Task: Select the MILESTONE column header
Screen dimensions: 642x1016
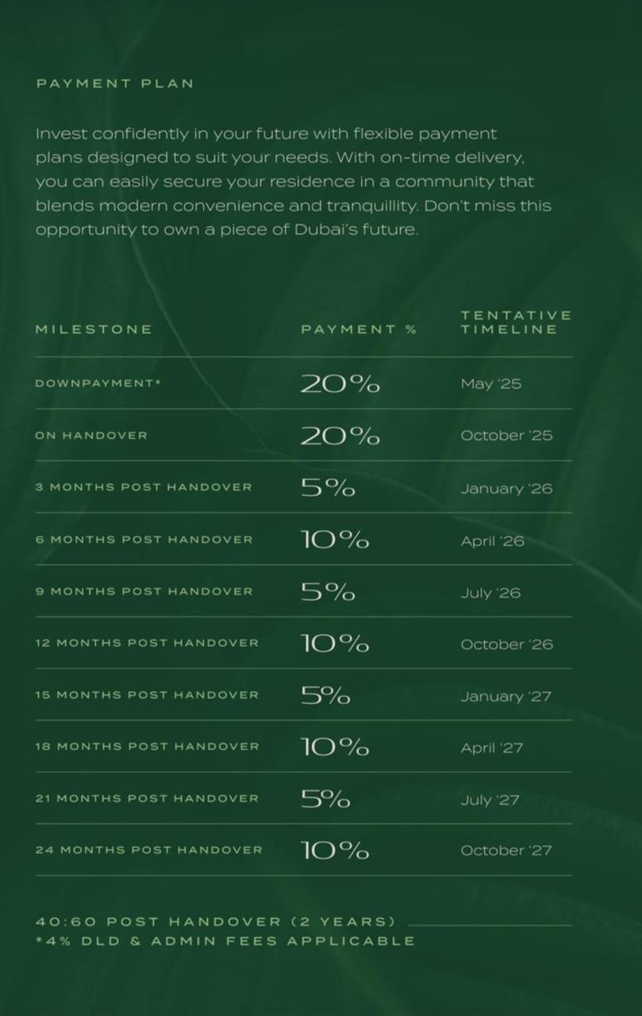Action: pos(94,329)
